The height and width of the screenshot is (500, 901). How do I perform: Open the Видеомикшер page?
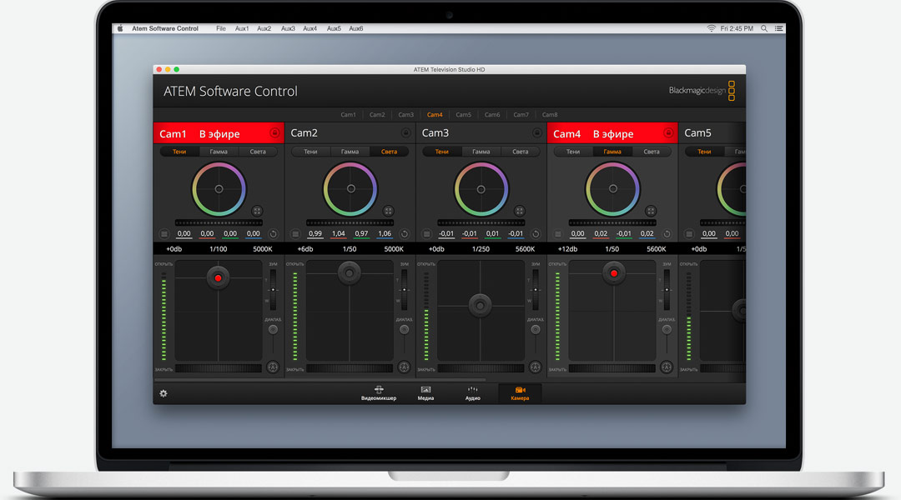pyautogui.click(x=379, y=392)
